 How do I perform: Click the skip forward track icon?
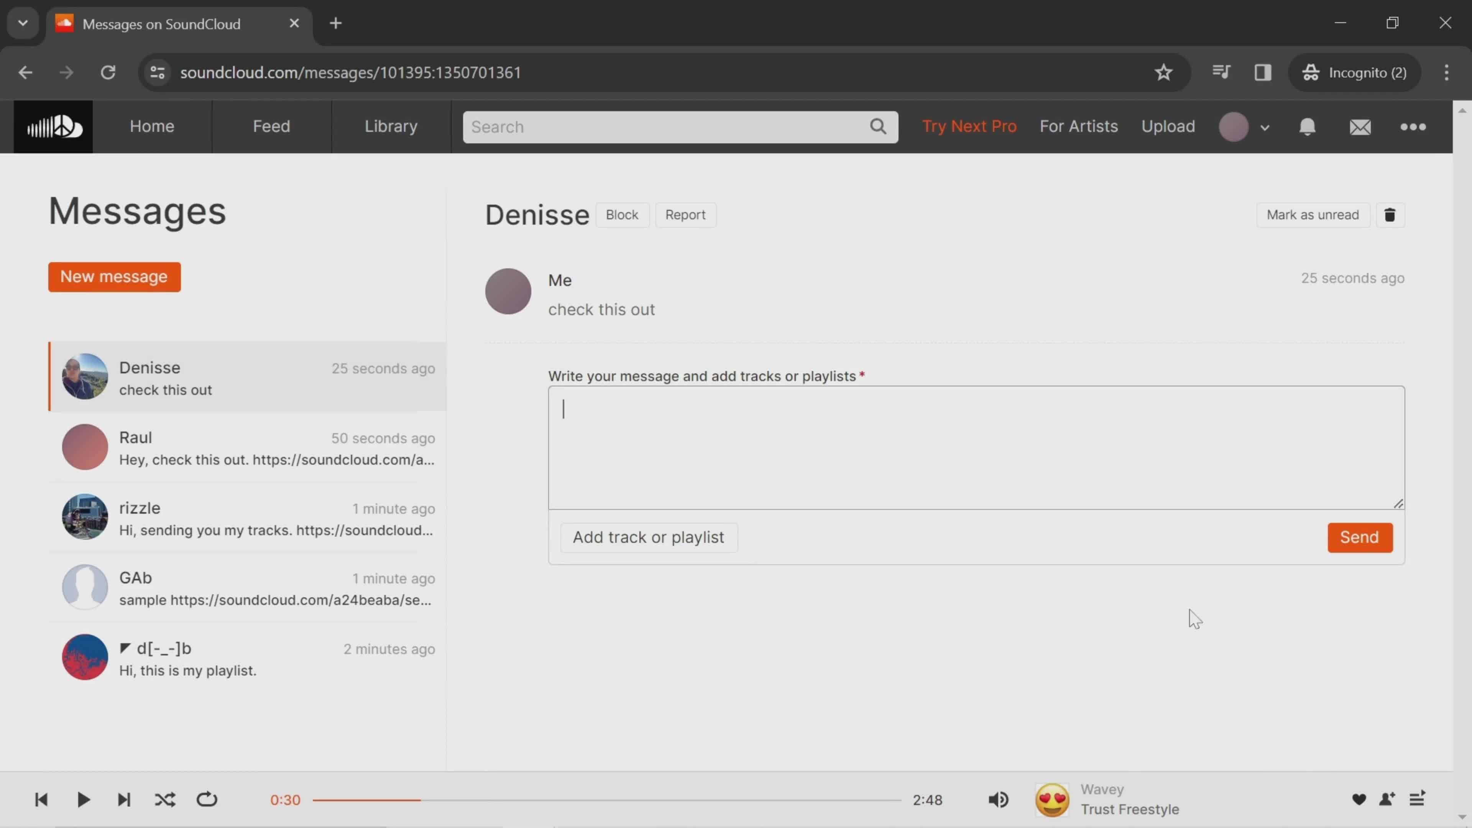tap(123, 800)
